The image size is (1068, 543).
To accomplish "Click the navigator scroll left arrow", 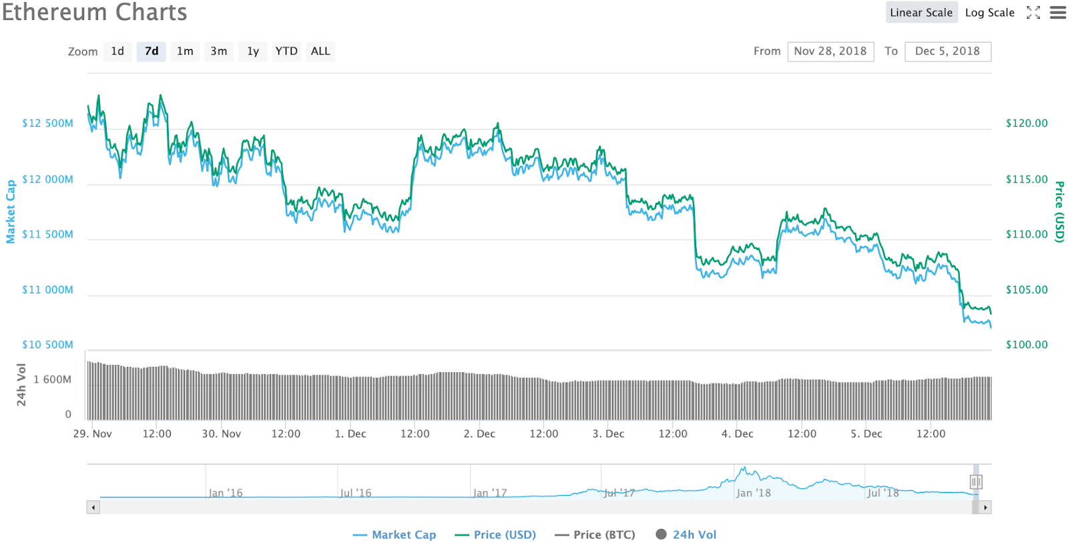I will (93, 508).
